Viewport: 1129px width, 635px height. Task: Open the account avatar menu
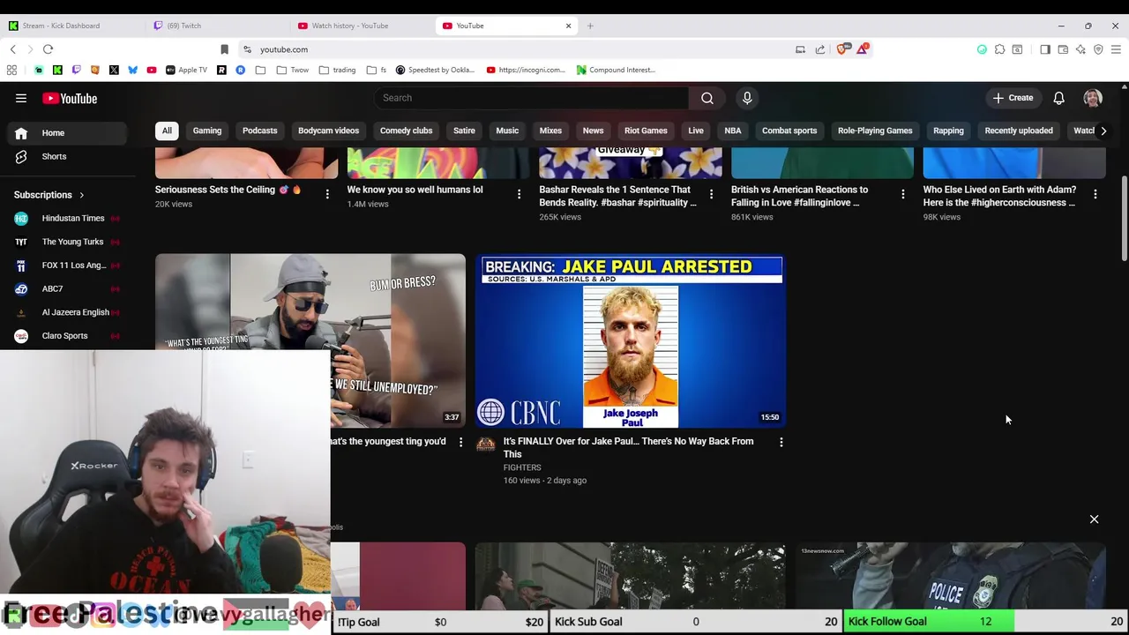pyautogui.click(x=1093, y=98)
